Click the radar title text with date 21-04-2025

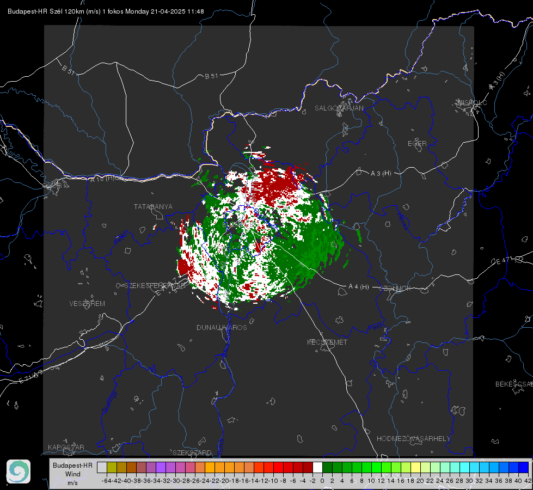tap(106, 11)
